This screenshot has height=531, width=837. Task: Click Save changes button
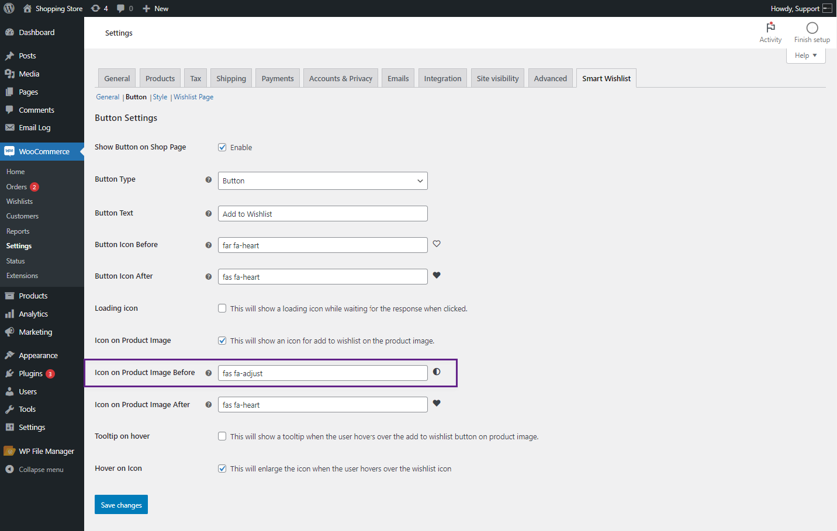(121, 505)
